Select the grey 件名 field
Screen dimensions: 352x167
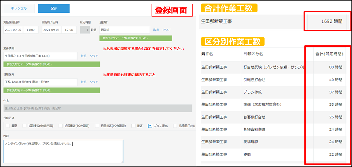click(98, 108)
